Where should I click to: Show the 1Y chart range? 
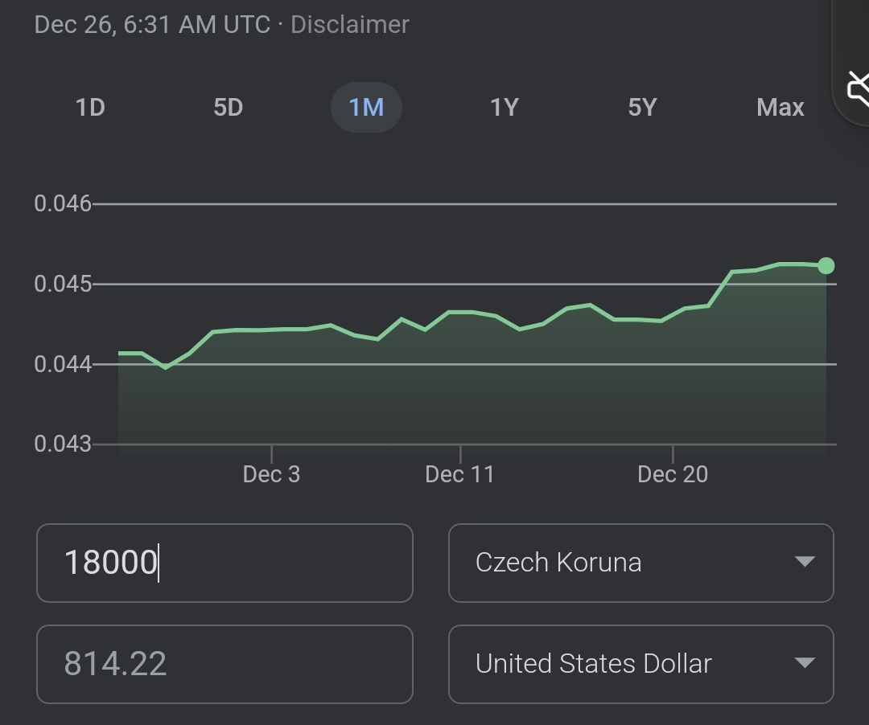pyautogui.click(x=505, y=107)
